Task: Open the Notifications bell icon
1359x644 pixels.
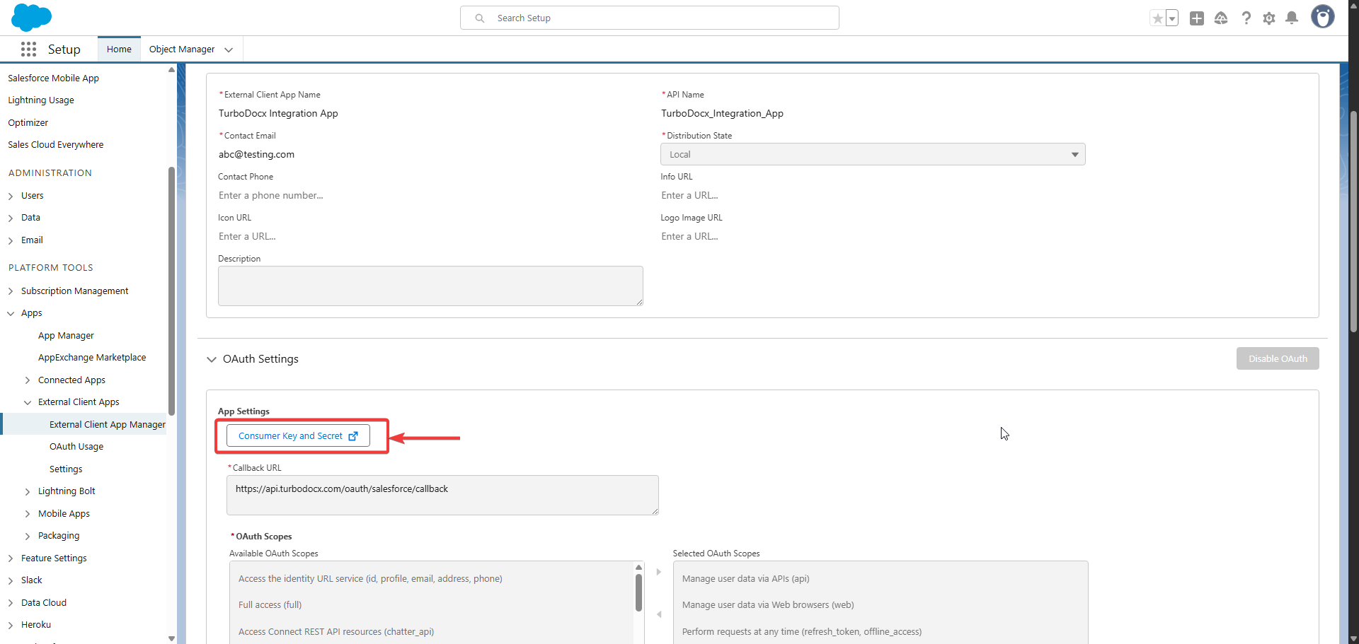Action: pos(1292,18)
